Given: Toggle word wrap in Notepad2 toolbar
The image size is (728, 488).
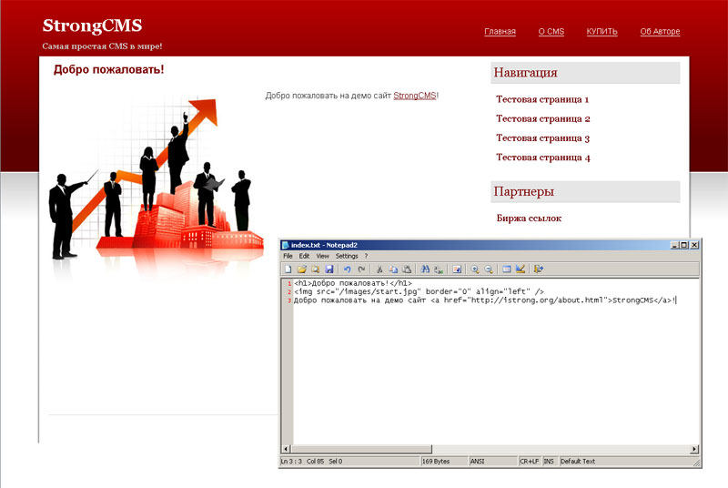Looking at the screenshot, I should (x=457, y=269).
